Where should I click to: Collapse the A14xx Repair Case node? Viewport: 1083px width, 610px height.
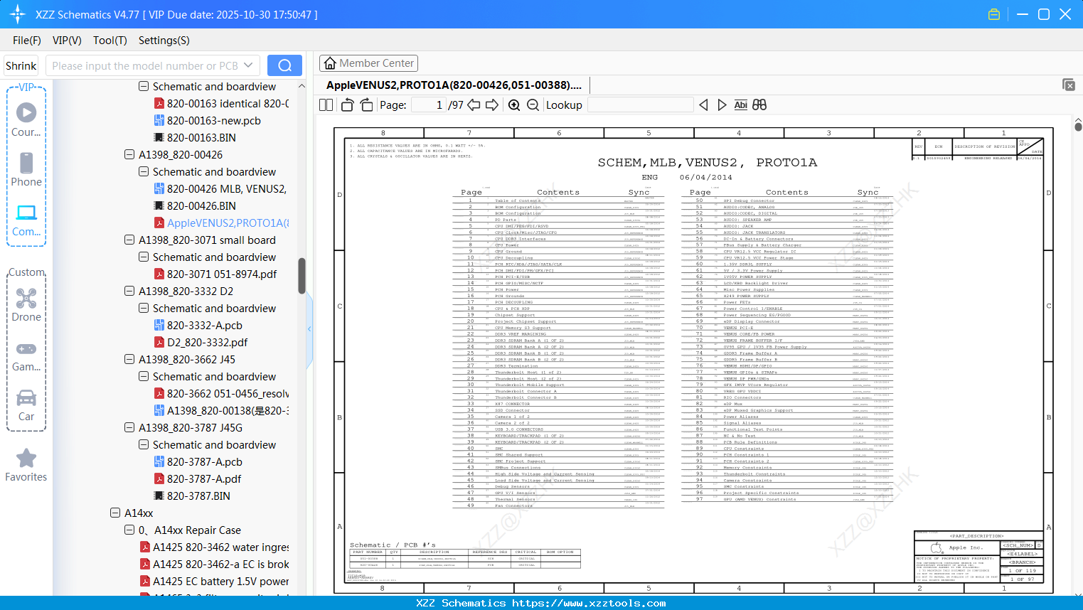(129, 530)
